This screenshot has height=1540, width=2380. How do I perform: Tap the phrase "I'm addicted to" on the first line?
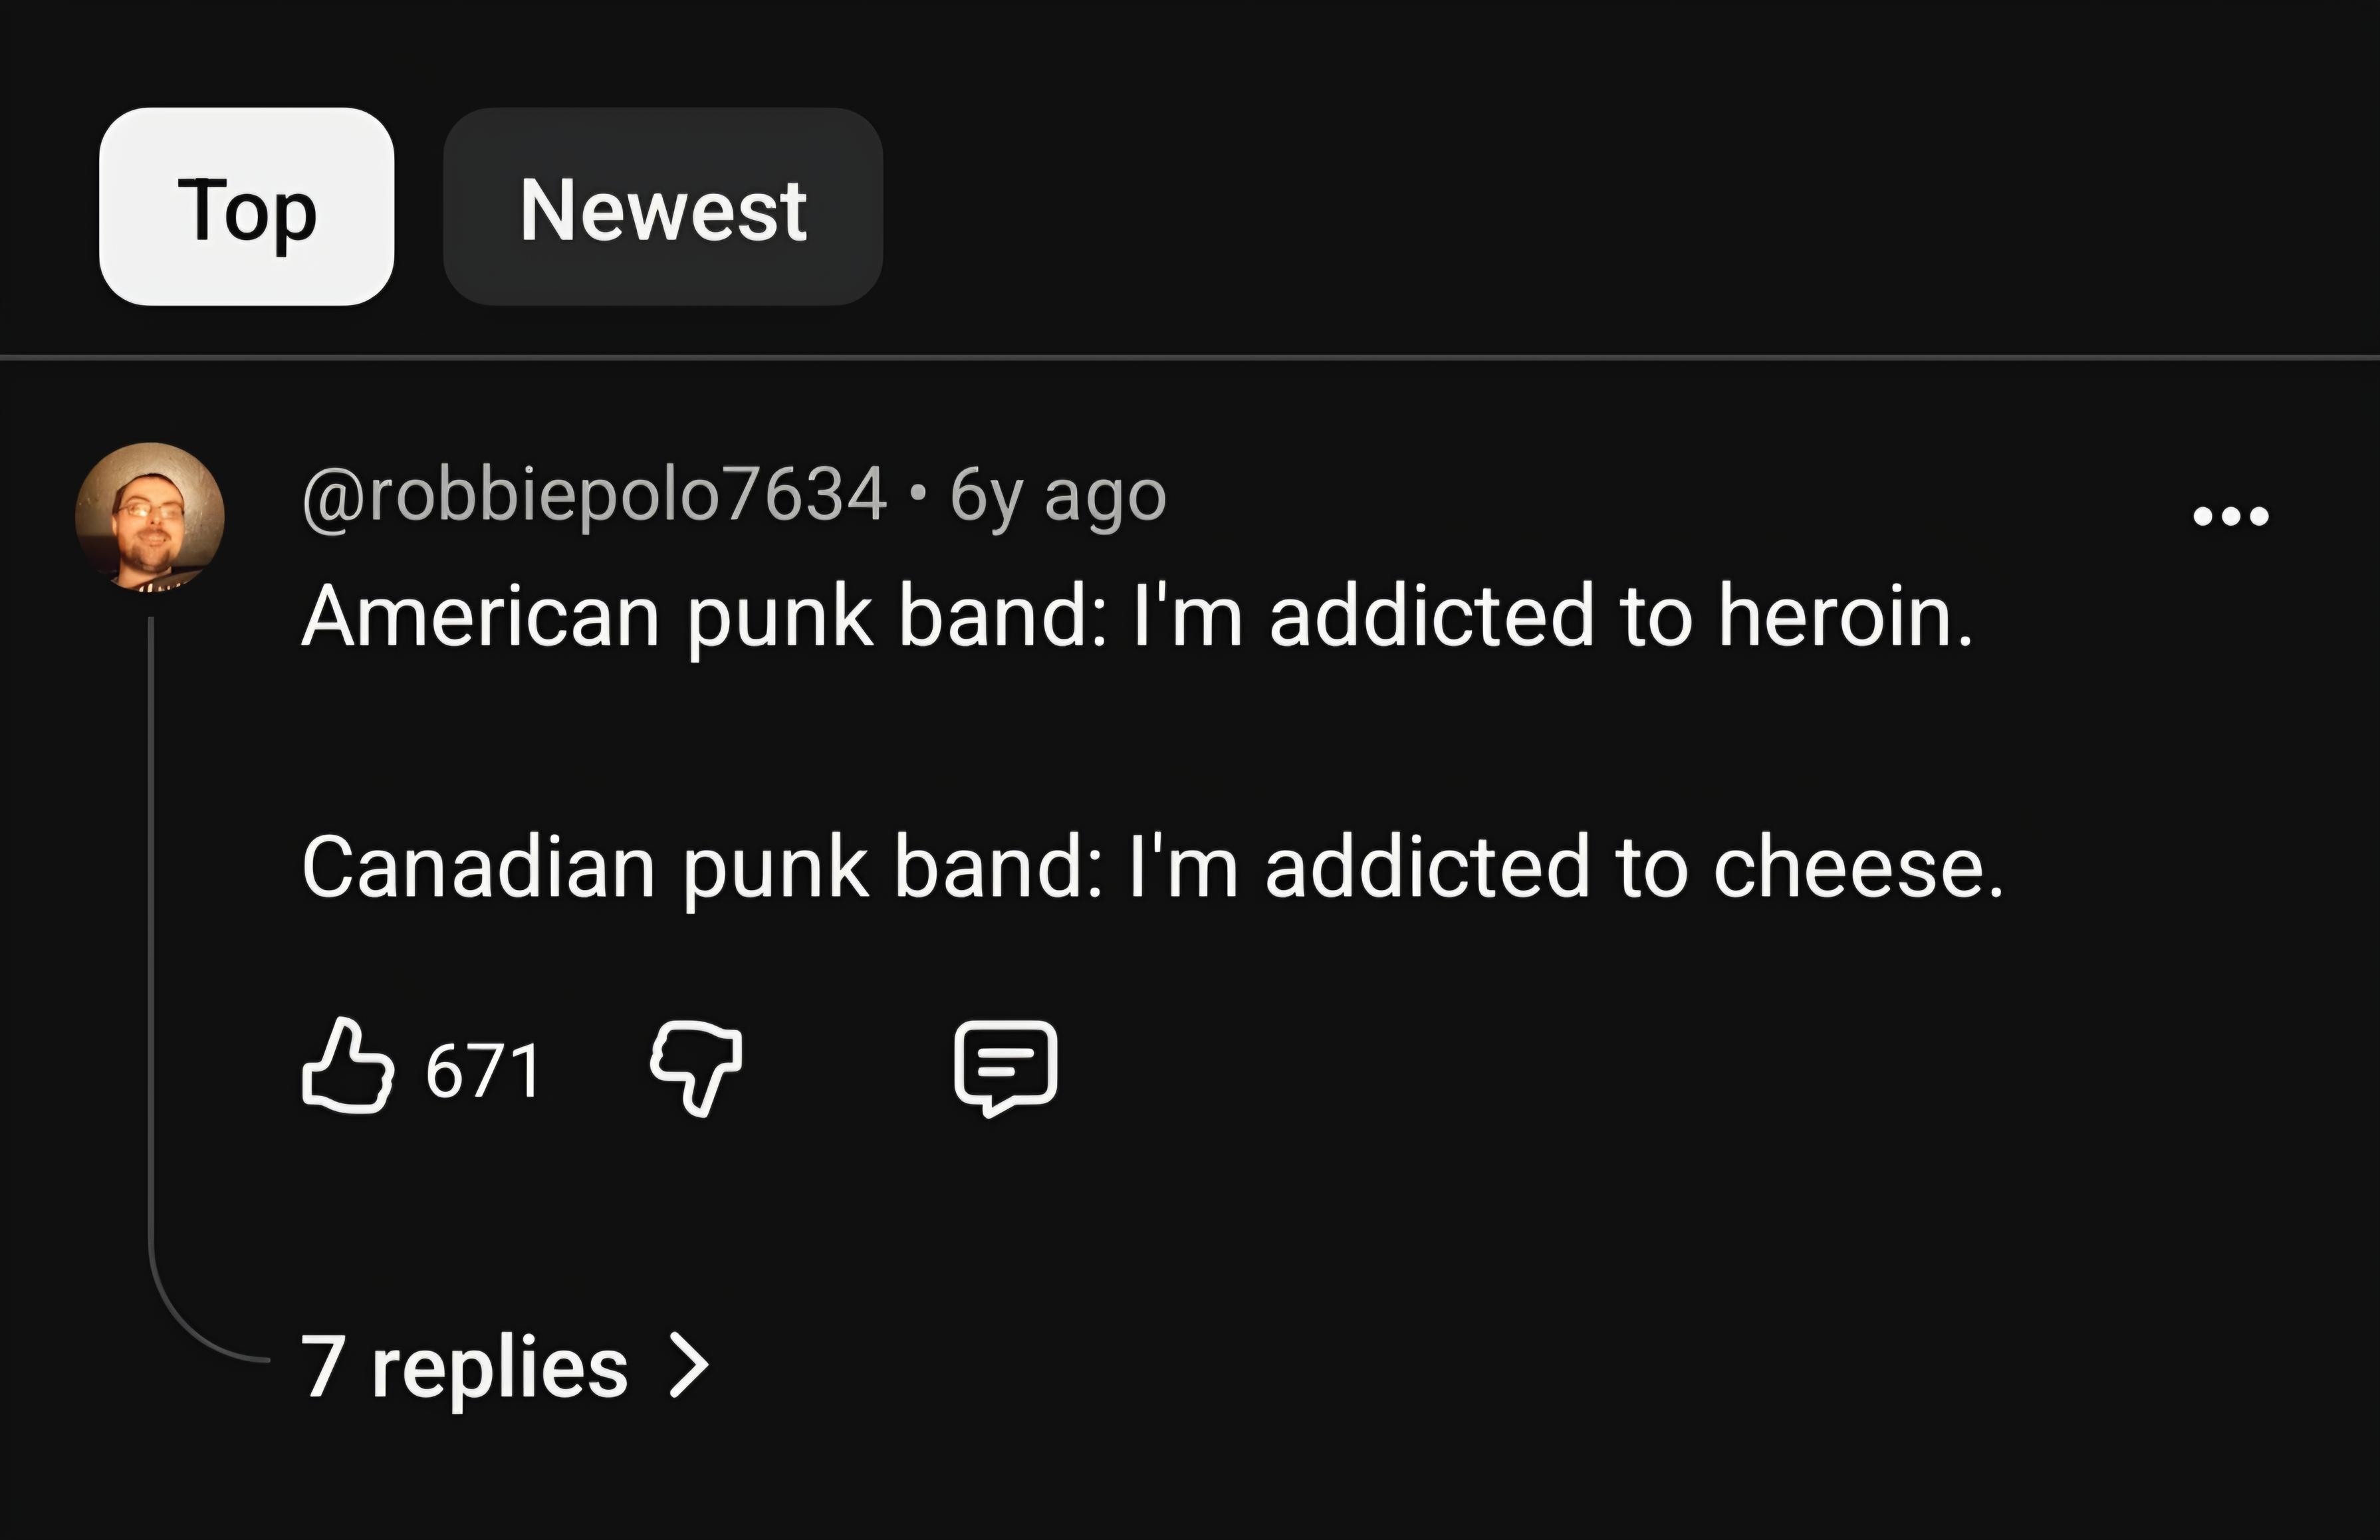tap(1413, 617)
